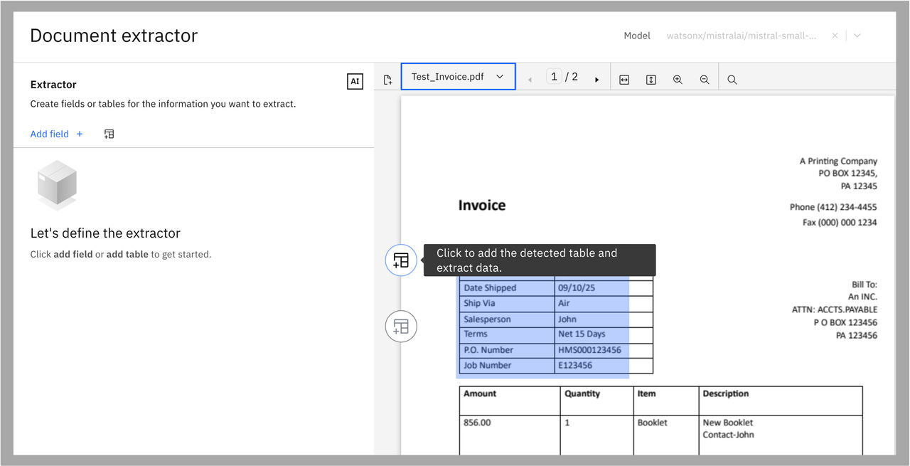
Task: Go to the next PDF page
Action: tap(596, 80)
